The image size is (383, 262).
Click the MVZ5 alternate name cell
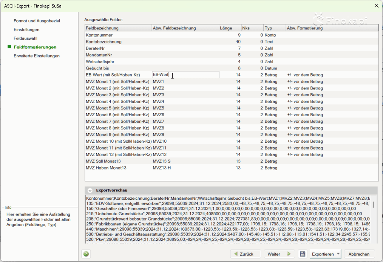(185, 108)
